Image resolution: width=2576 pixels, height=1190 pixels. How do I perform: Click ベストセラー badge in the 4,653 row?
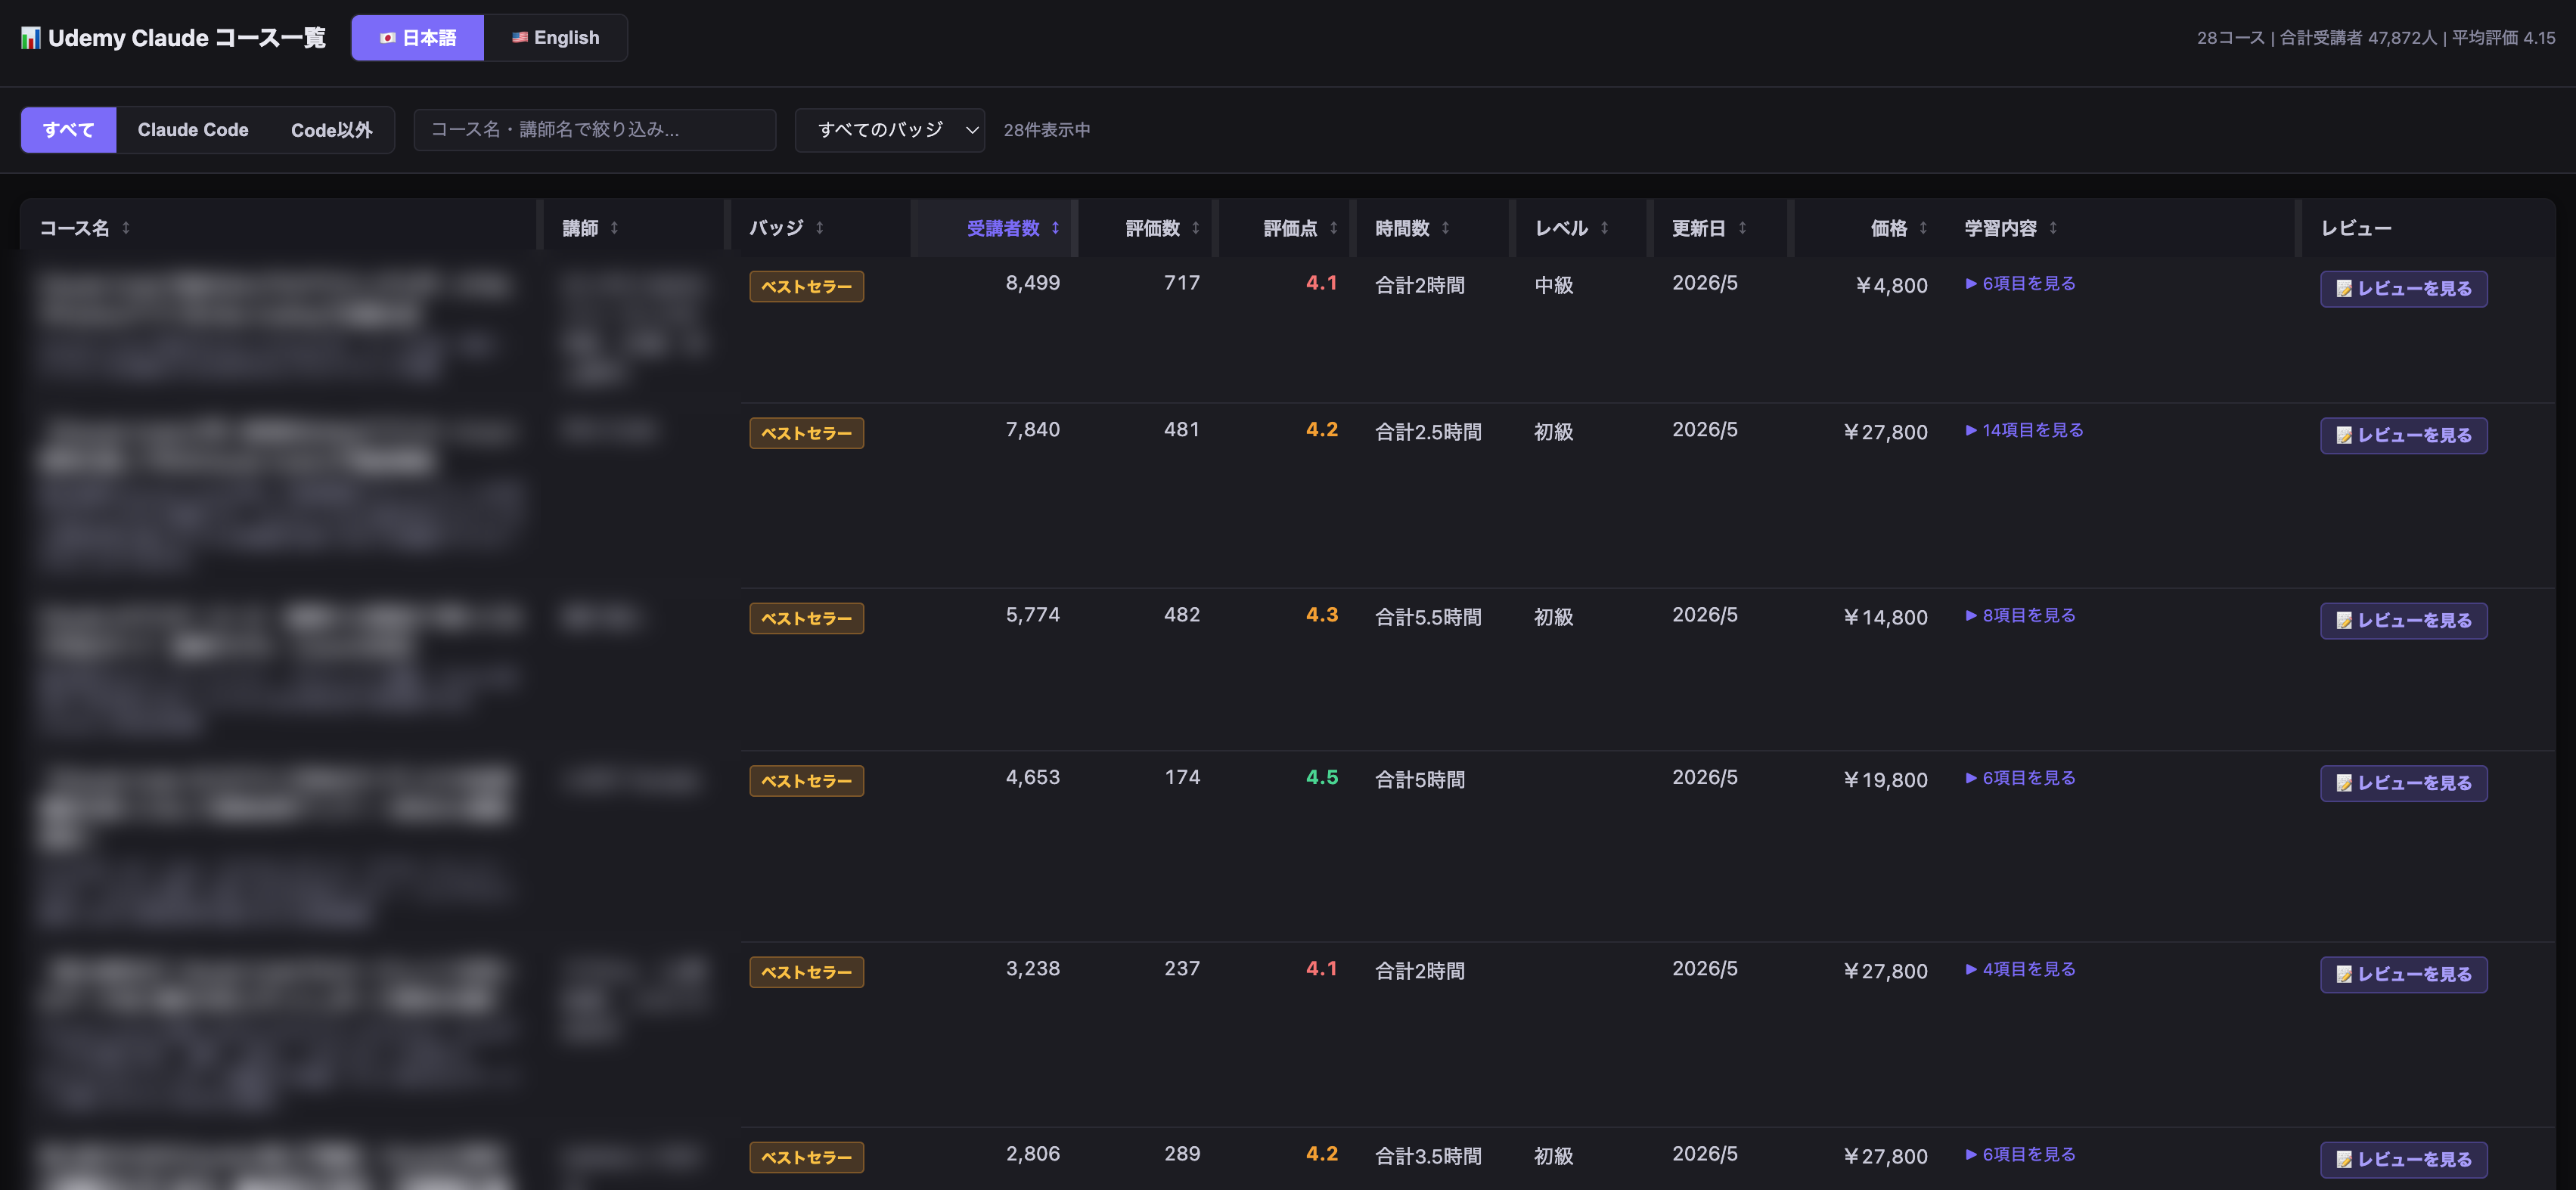(x=806, y=781)
